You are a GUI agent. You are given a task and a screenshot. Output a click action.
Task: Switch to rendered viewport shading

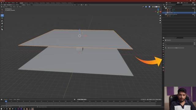159,7
